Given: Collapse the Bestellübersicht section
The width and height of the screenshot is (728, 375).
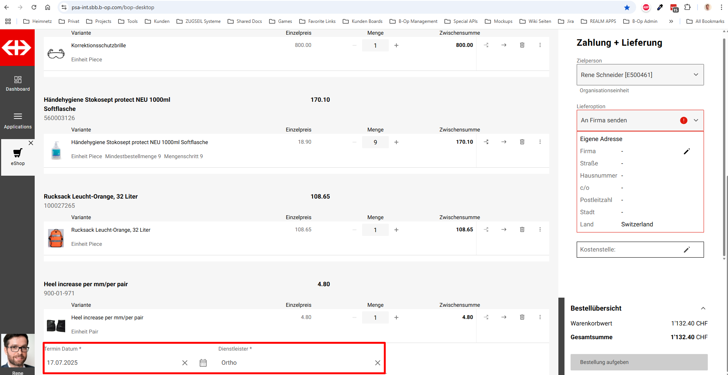Looking at the screenshot, I should point(703,308).
